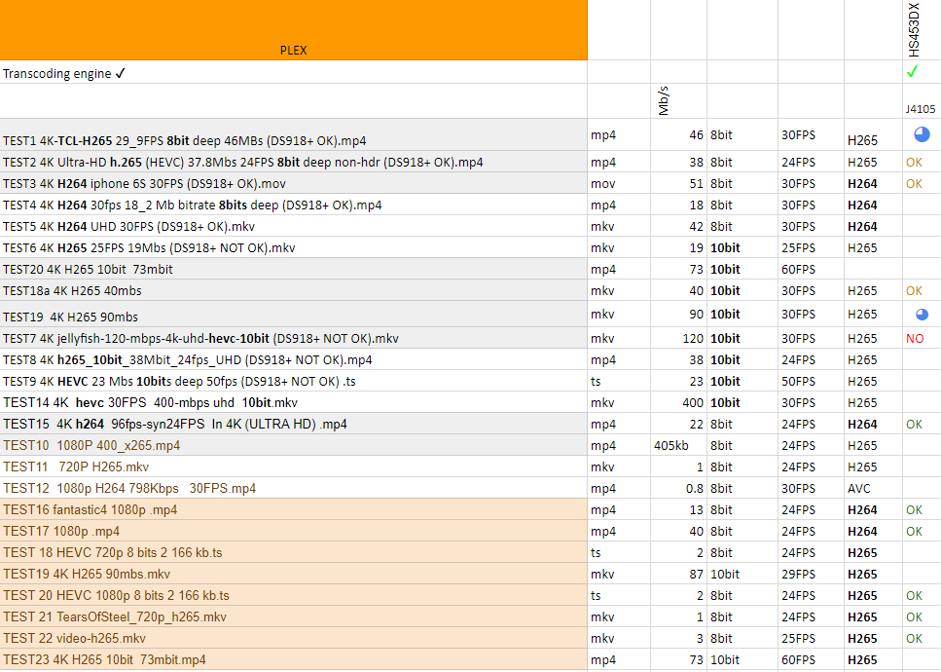Image resolution: width=942 pixels, height=672 pixels.
Task: Select TEST 22 video-h265.mkv cell
Action: [293, 638]
